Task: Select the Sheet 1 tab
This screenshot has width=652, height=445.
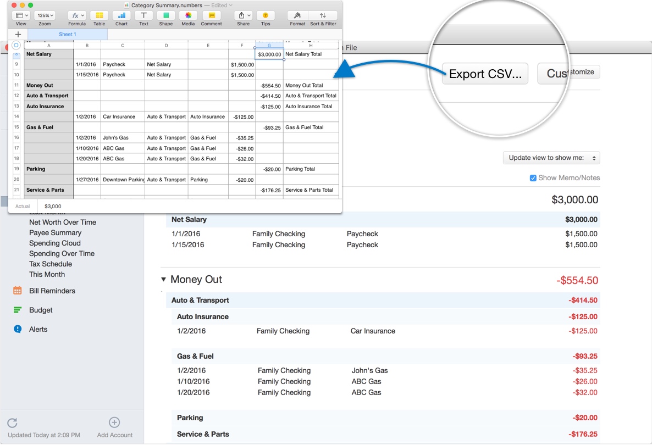Action: [x=68, y=34]
